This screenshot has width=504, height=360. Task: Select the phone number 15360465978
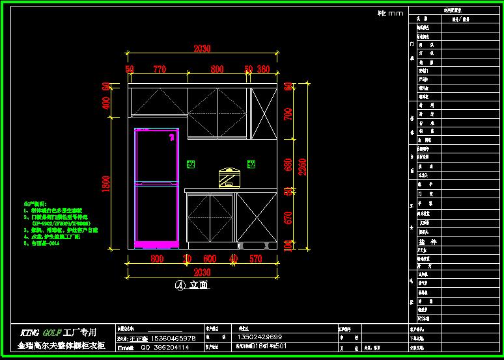tap(173, 339)
